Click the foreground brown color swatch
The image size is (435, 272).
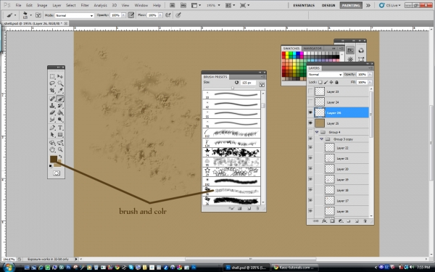click(53, 159)
